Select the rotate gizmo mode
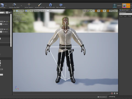The height and width of the screenshot is (99, 132). [x=86, y=11]
